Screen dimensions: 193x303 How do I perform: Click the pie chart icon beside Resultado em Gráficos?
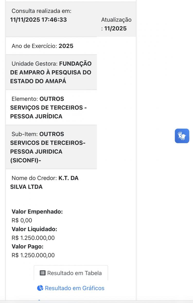[40, 288]
